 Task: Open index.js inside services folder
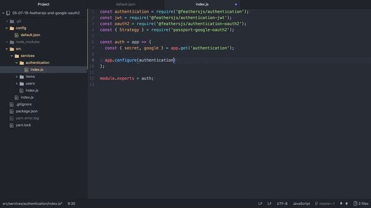[x=32, y=90]
